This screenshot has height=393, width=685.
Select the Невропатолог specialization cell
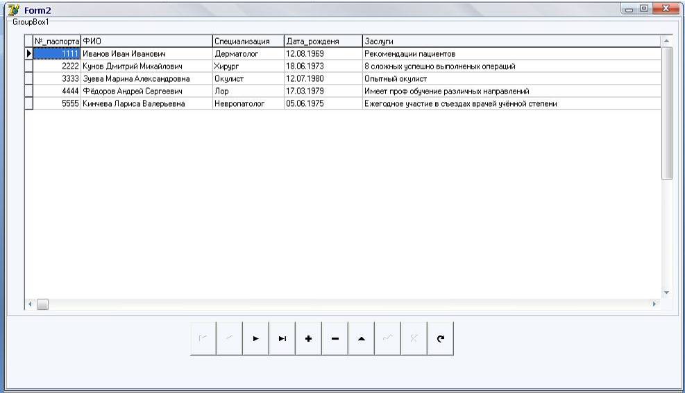[x=248, y=103]
